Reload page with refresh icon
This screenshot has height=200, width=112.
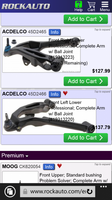[x=90, y=192]
